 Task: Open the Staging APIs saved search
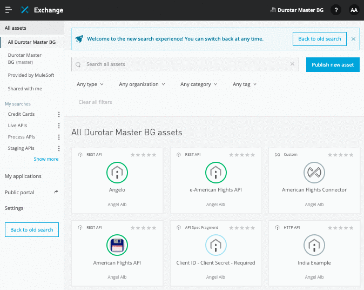(x=21, y=148)
